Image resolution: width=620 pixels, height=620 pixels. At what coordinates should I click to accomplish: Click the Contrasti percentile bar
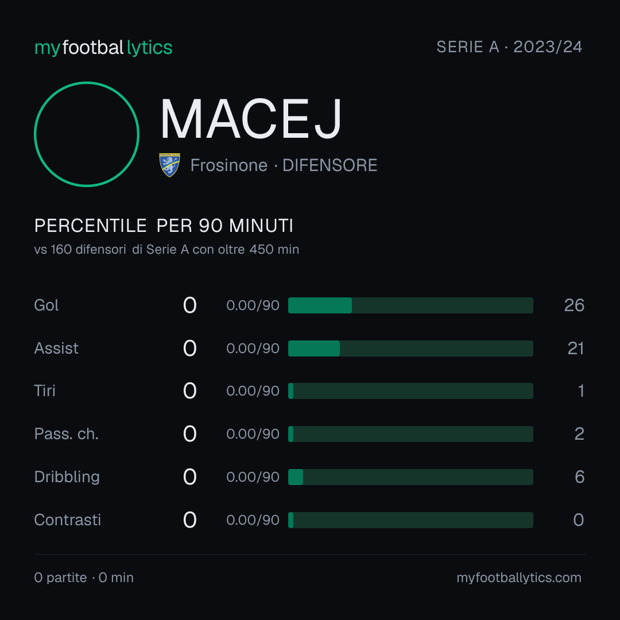[410, 520]
